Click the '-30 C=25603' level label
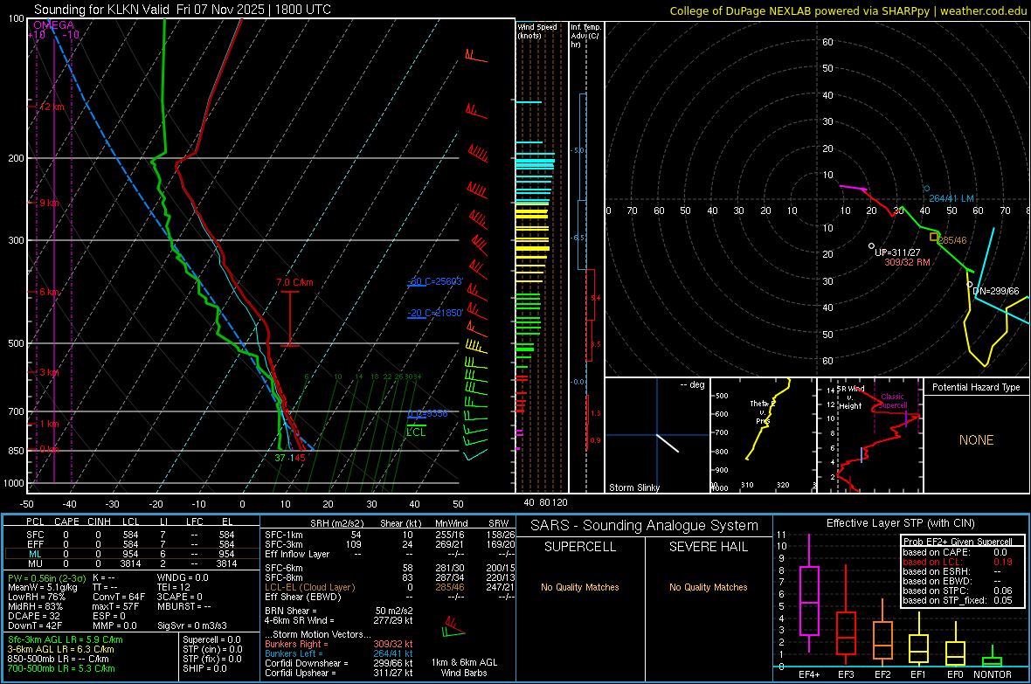1031x684 pixels. click(x=435, y=281)
